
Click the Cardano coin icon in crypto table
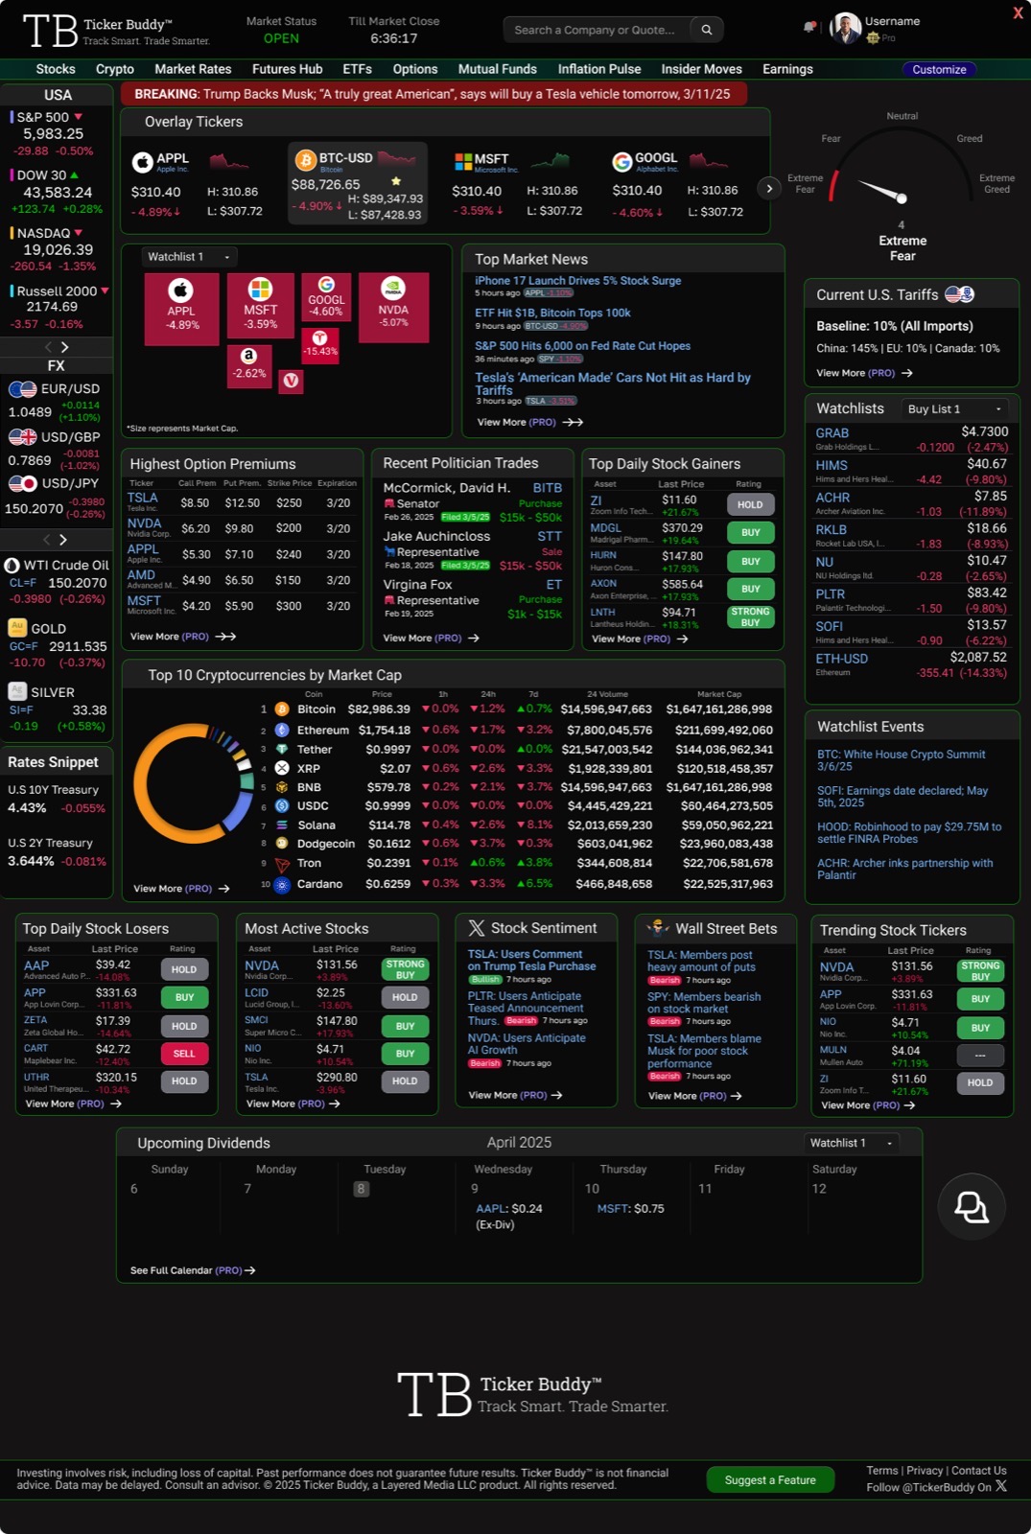coord(282,885)
